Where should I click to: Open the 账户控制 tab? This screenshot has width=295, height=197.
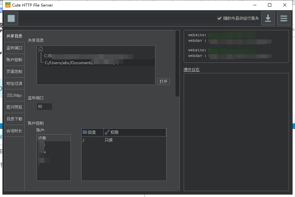coord(14,60)
